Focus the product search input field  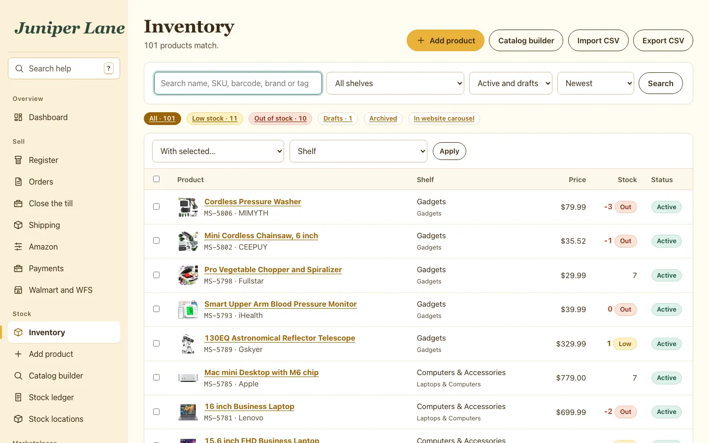coord(238,83)
